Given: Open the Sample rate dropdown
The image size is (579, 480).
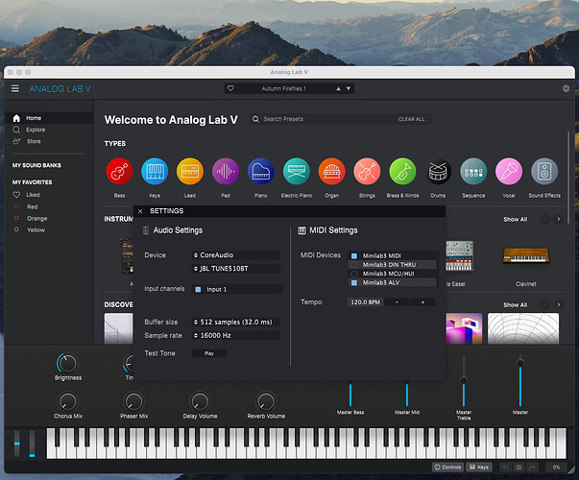Looking at the screenshot, I should [236, 335].
